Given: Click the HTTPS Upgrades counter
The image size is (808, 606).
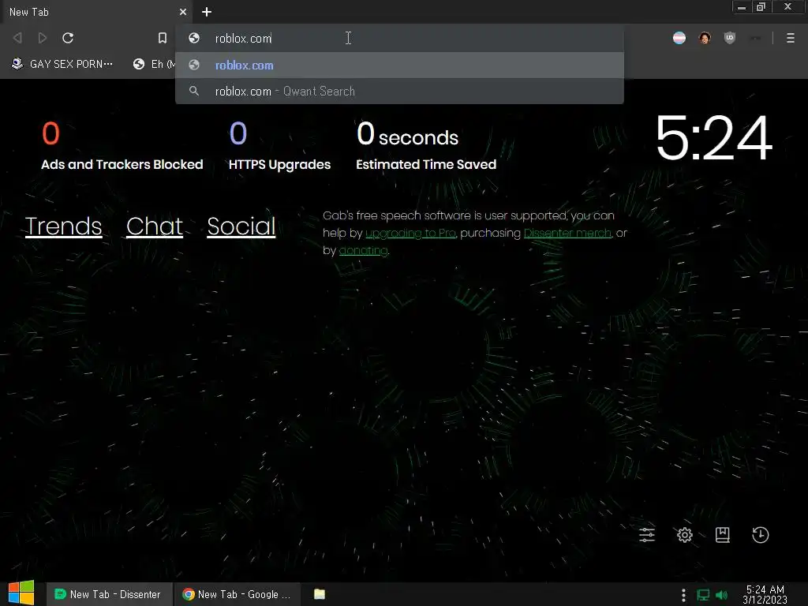Looking at the screenshot, I should point(279,146).
